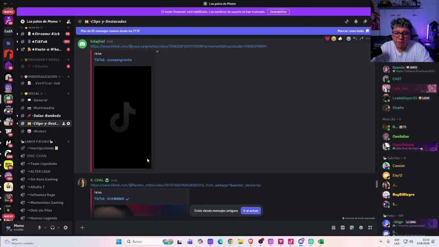Reply to kalaghad's message with arrow icon
The height and width of the screenshot is (247, 439).
[355, 39]
